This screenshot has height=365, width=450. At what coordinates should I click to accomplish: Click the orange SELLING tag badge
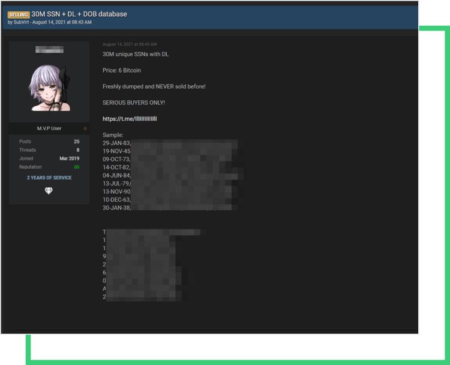19,14
